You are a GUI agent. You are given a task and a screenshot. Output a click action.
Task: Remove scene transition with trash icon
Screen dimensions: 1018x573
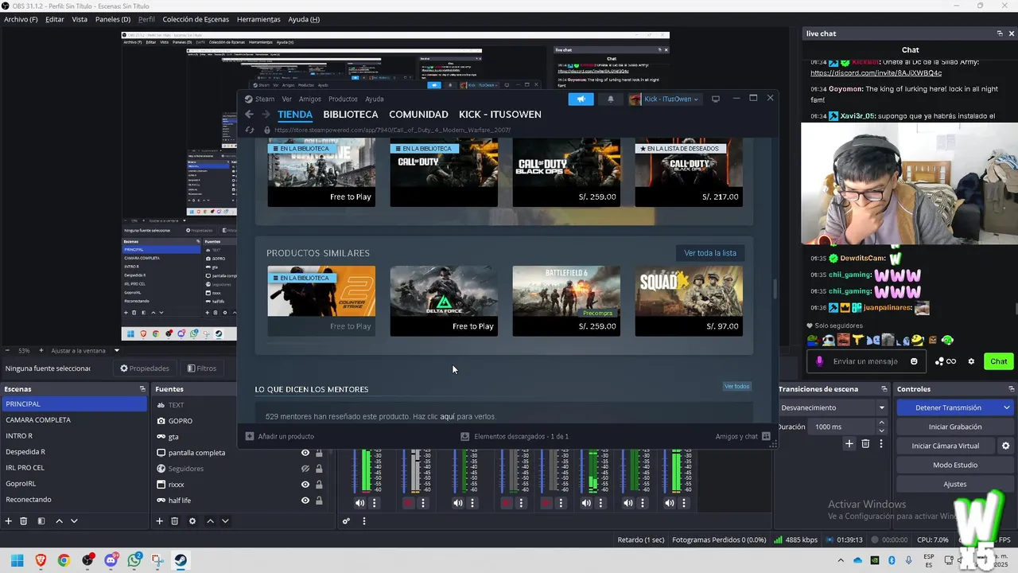(865, 444)
